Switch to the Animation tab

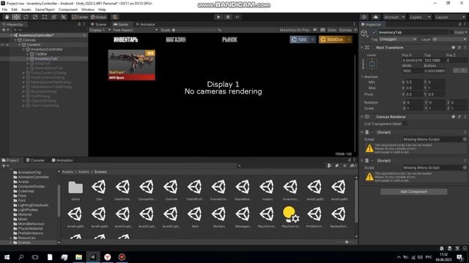[62, 161]
